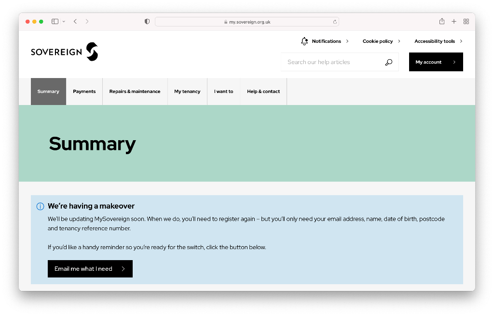
Task: Click the Sovereign logo
Action: (64, 52)
